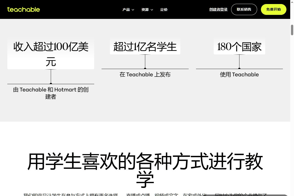Click the page vertical scrollbar thumb
This screenshot has width=294, height=196.
point(292,30)
